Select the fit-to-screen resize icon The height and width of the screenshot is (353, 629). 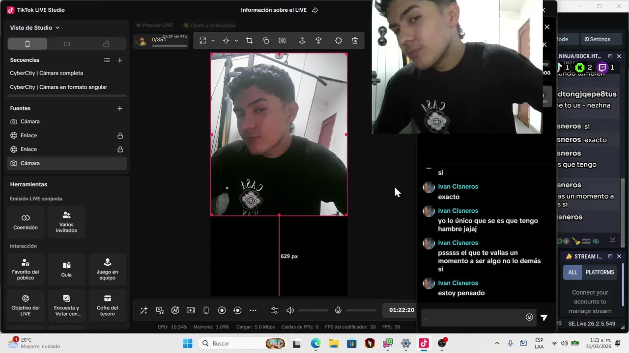pyautogui.click(x=203, y=41)
